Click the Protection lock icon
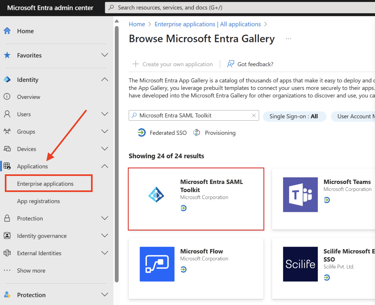375x305 pixels. [7, 218]
